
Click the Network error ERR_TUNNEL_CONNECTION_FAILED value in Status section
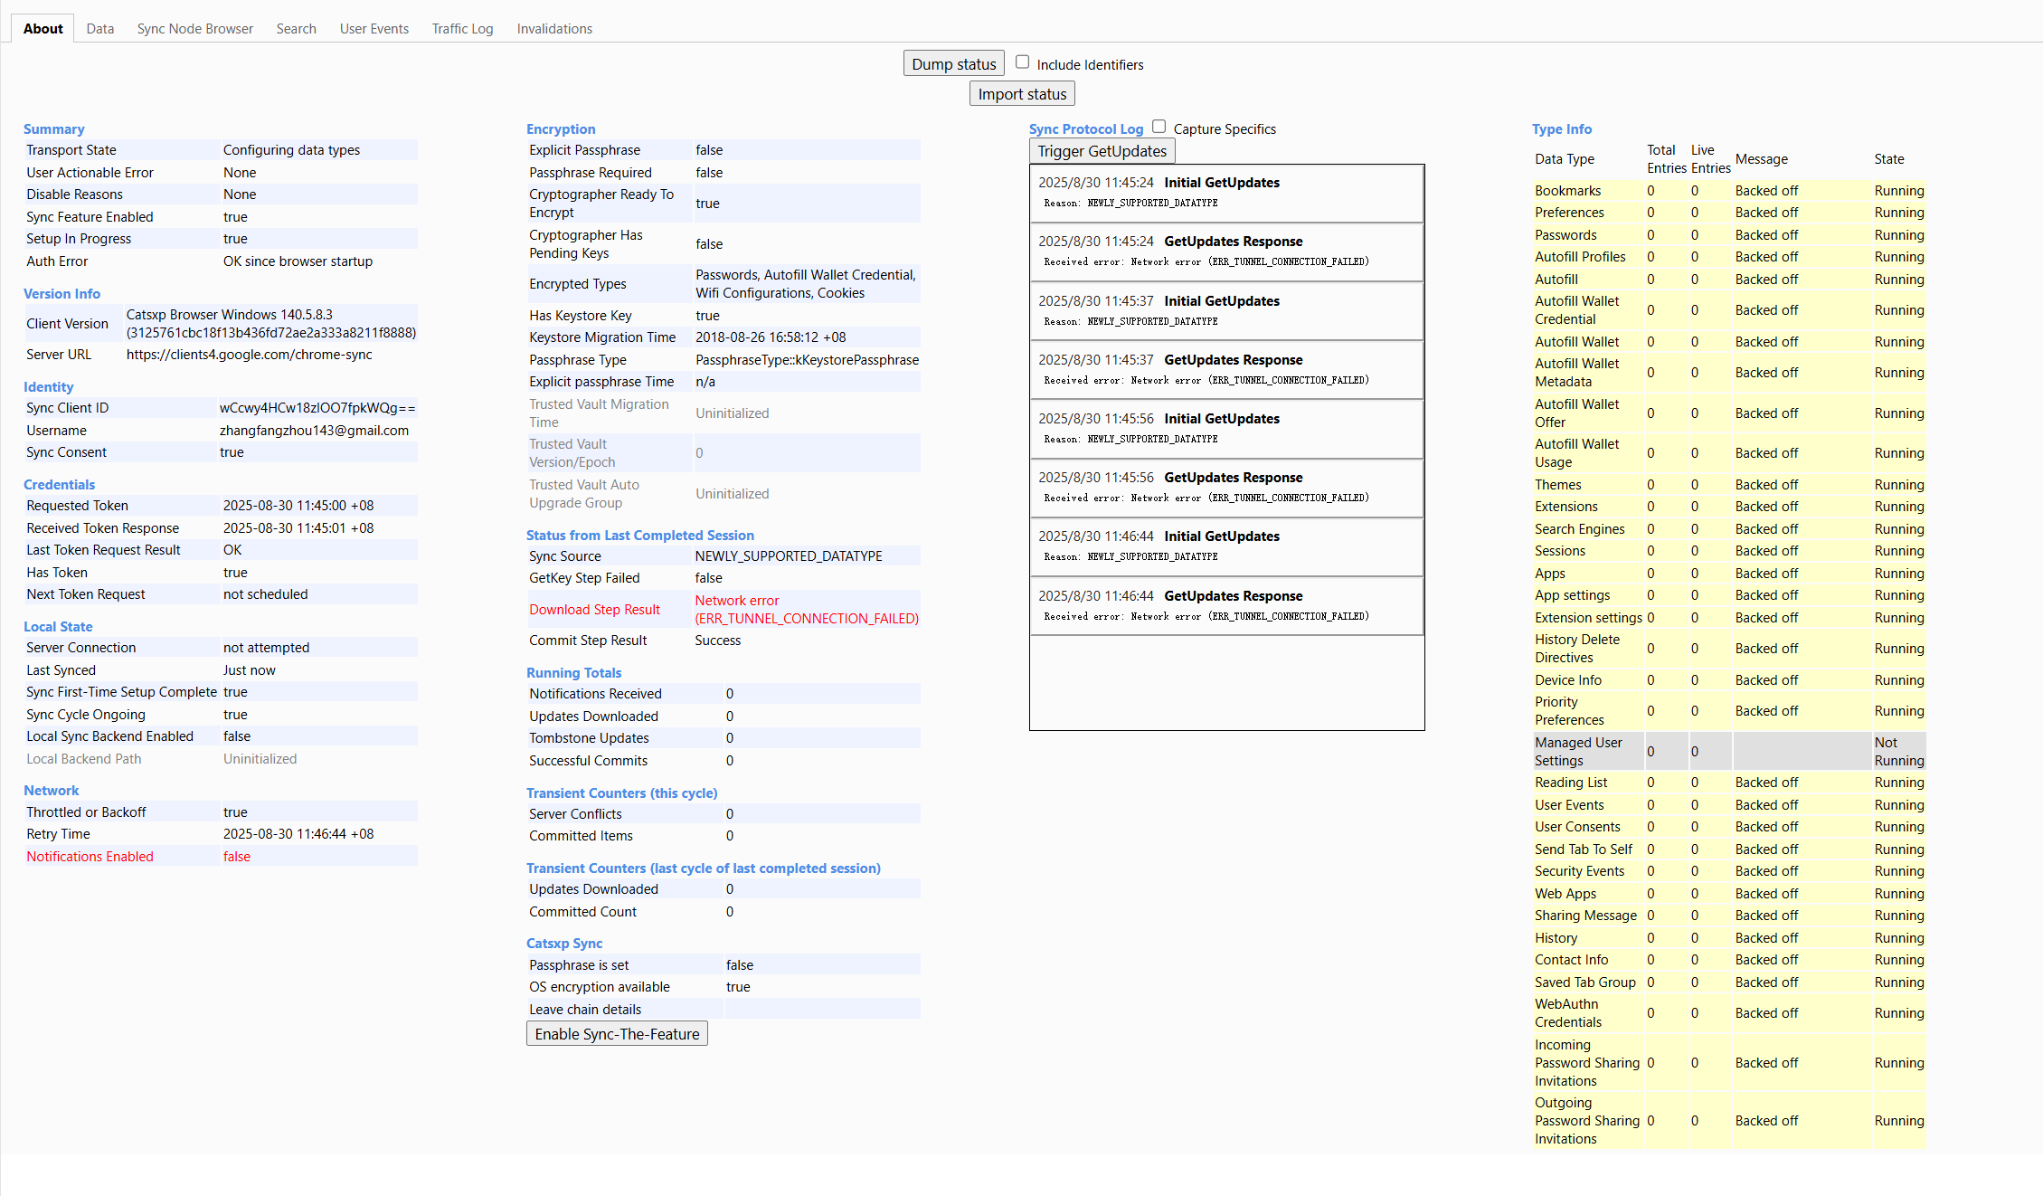(807, 610)
